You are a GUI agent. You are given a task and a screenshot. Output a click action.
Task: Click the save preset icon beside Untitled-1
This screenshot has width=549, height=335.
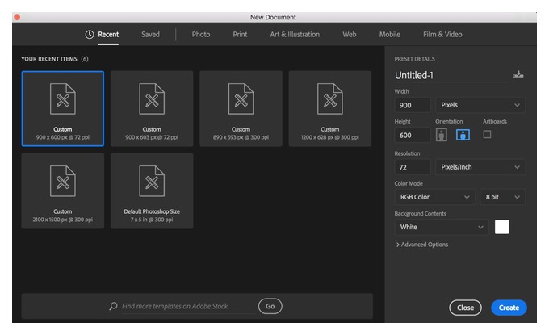pos(518,74)
